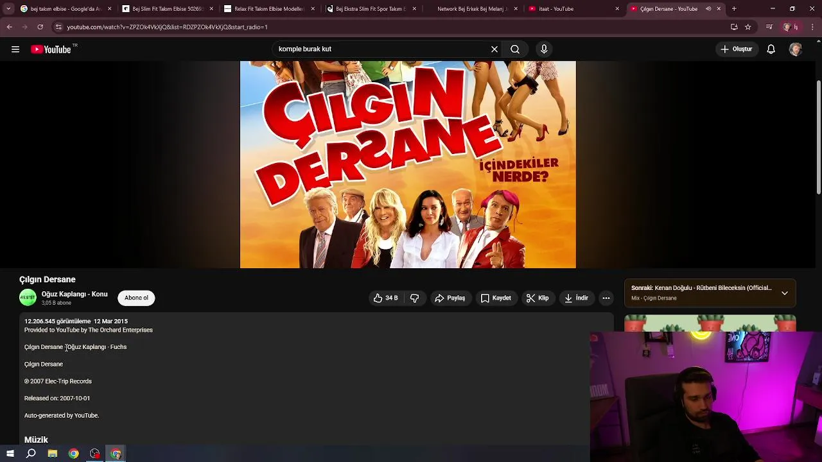Clear the search box with the X
This screenshot has height=462, width=822.
pos(494,49)
